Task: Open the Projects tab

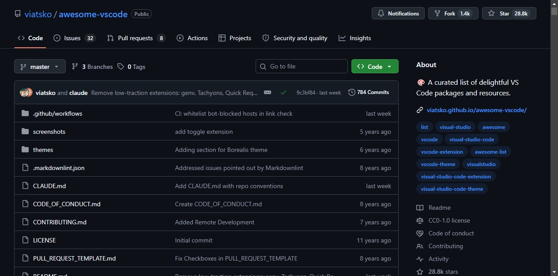Action: click(x=235, y=38)
